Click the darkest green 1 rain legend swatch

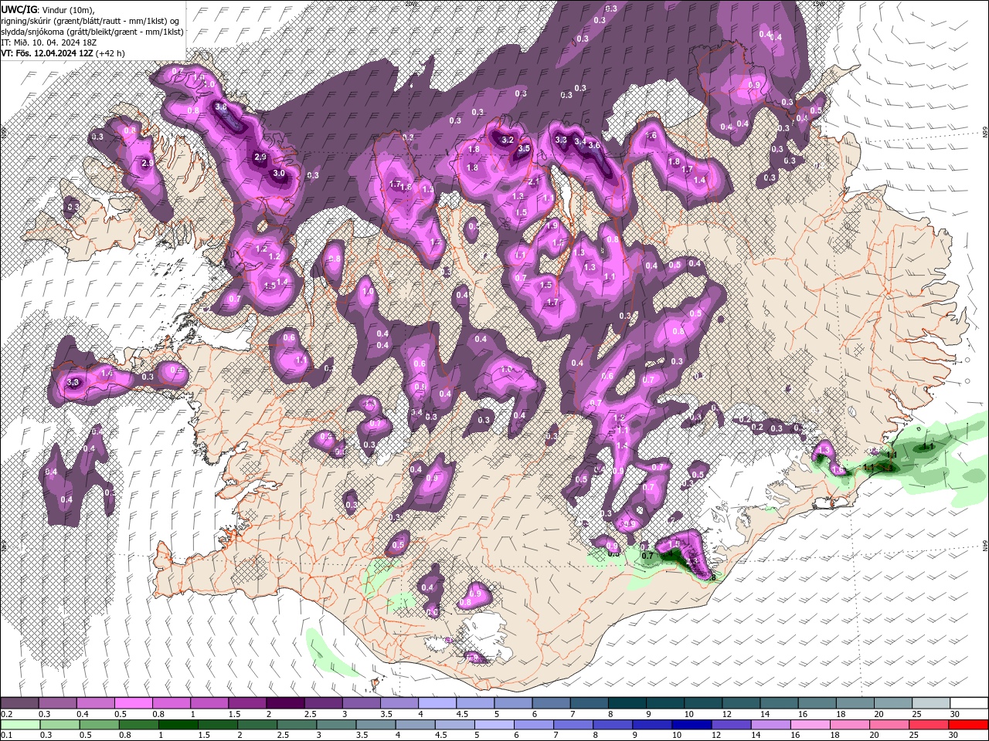178,725
